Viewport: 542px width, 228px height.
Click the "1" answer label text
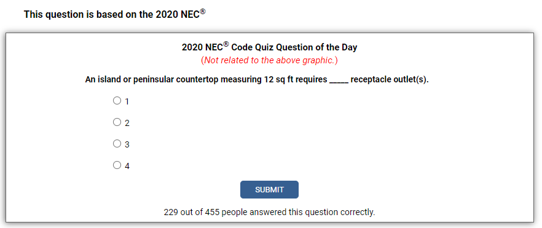tap(127, 101)
